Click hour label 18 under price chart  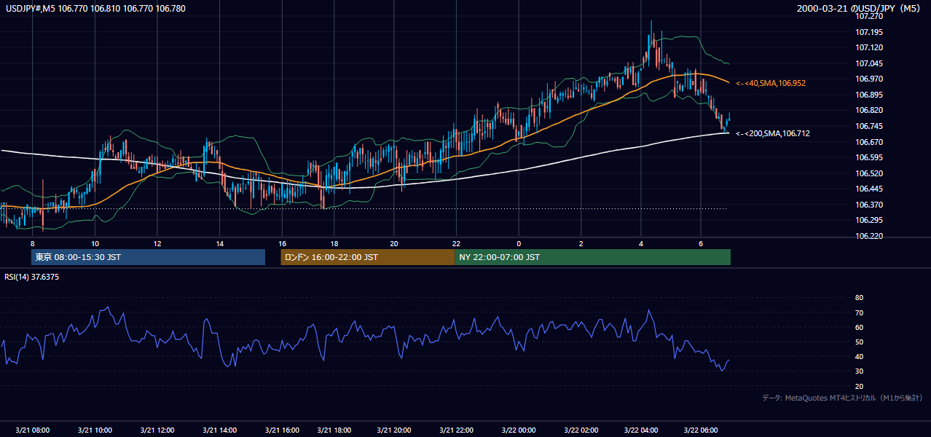334,243
